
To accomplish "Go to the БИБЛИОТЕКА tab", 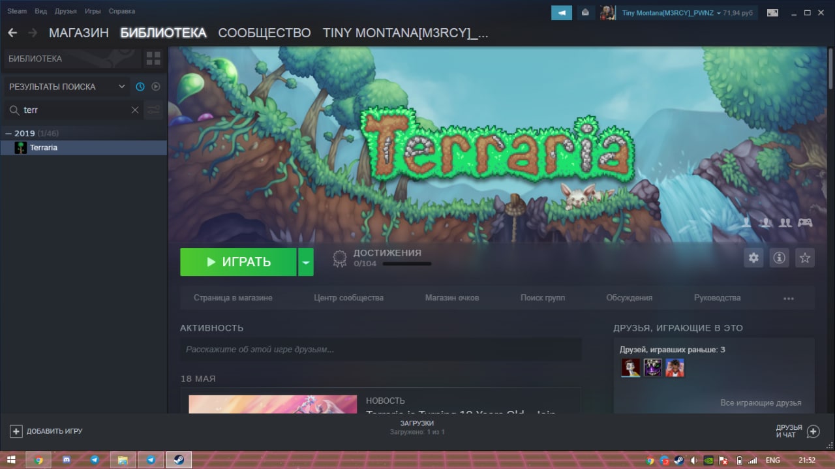I will 163,33.
